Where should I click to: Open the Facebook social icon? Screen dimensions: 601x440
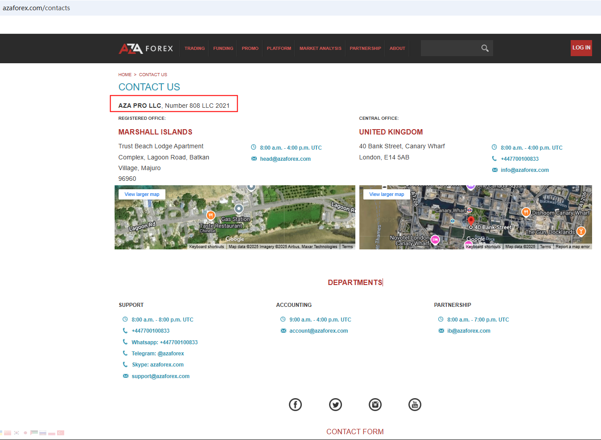click(x=295, y=404)
